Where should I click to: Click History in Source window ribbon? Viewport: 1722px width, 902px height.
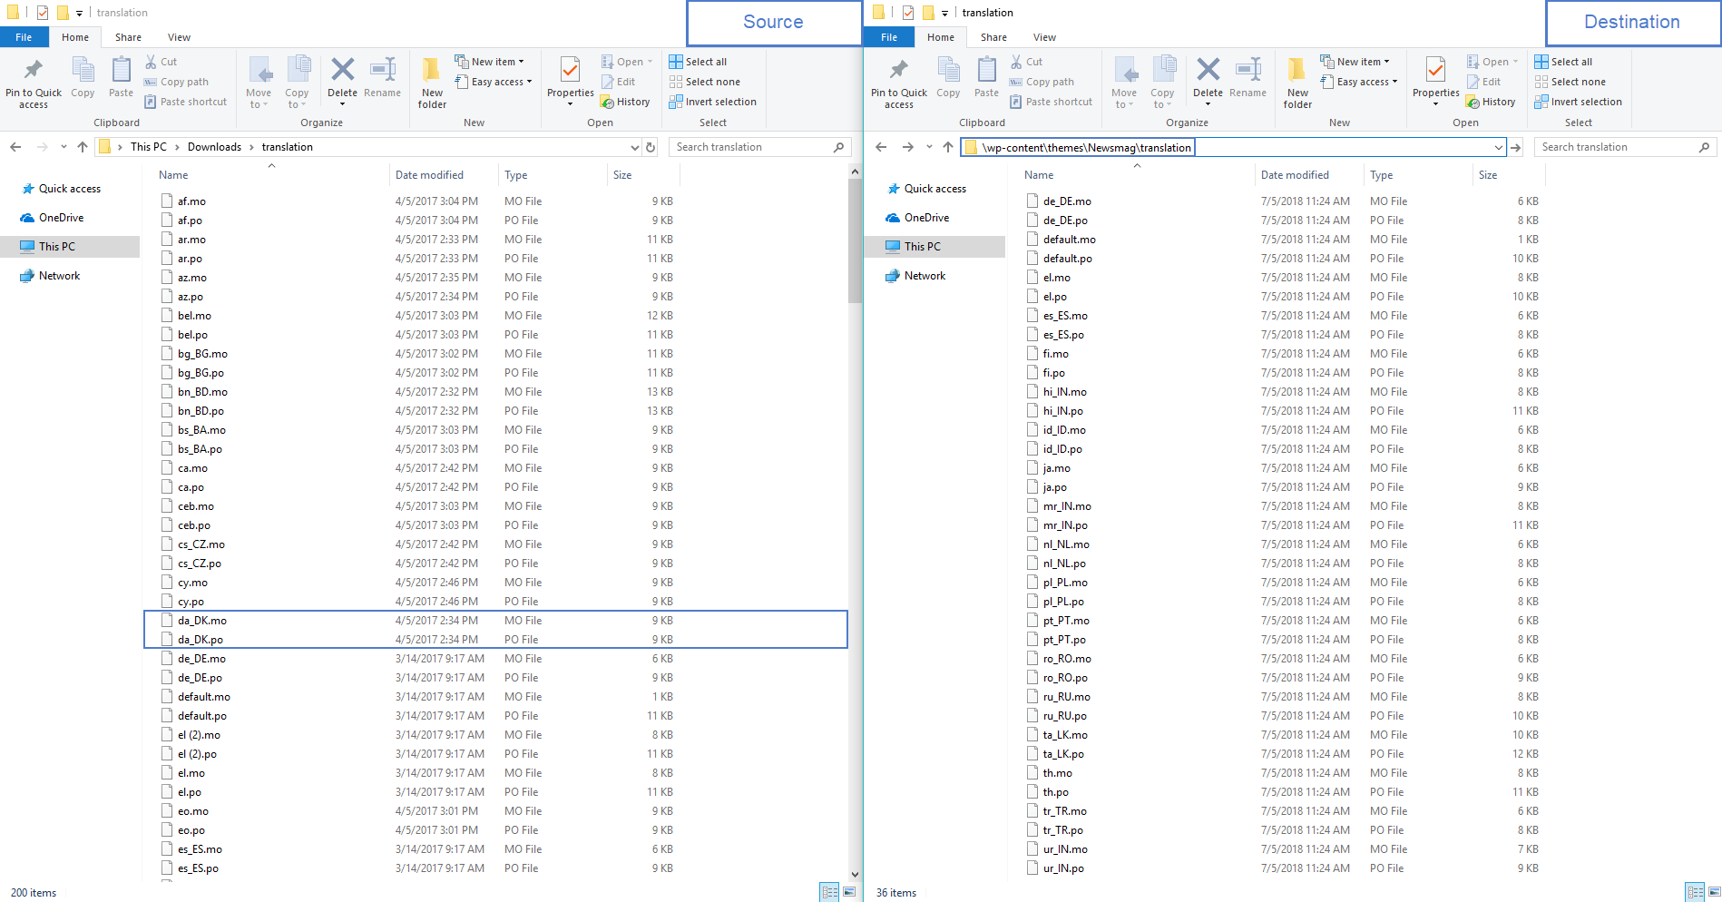click(625, 102)
